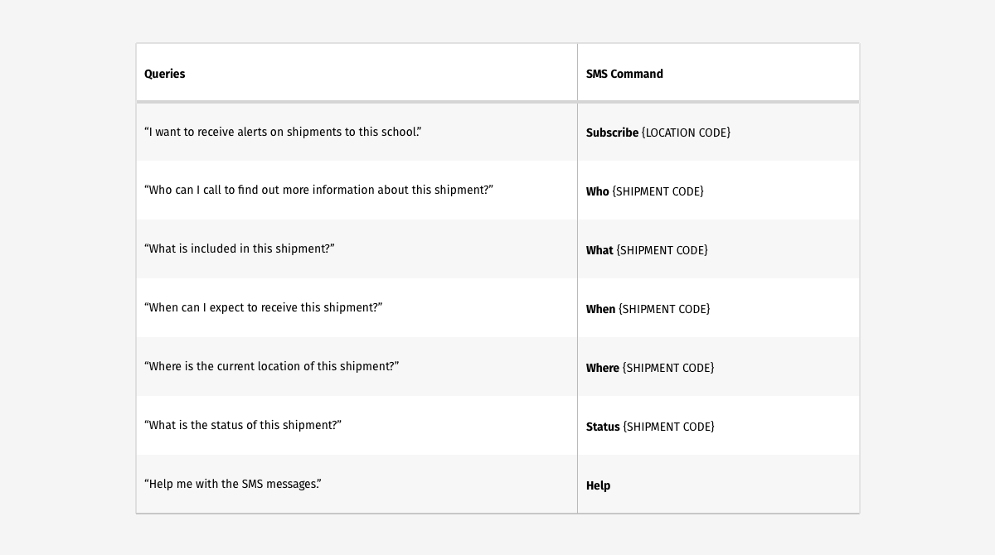
Task: Click the {LOCATION CODE} placeholder text
Action: (687, 133)
